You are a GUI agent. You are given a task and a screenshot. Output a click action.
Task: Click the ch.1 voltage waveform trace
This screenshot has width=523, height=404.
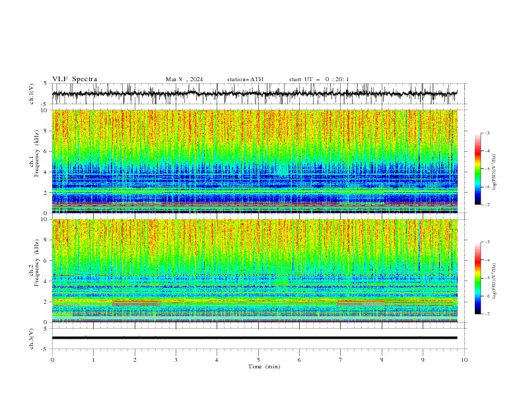(x=254, y=94)
